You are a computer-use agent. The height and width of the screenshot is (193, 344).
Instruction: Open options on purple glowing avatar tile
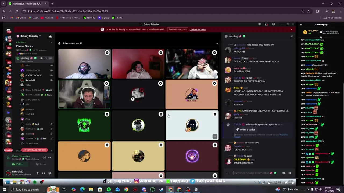(215, 145)
